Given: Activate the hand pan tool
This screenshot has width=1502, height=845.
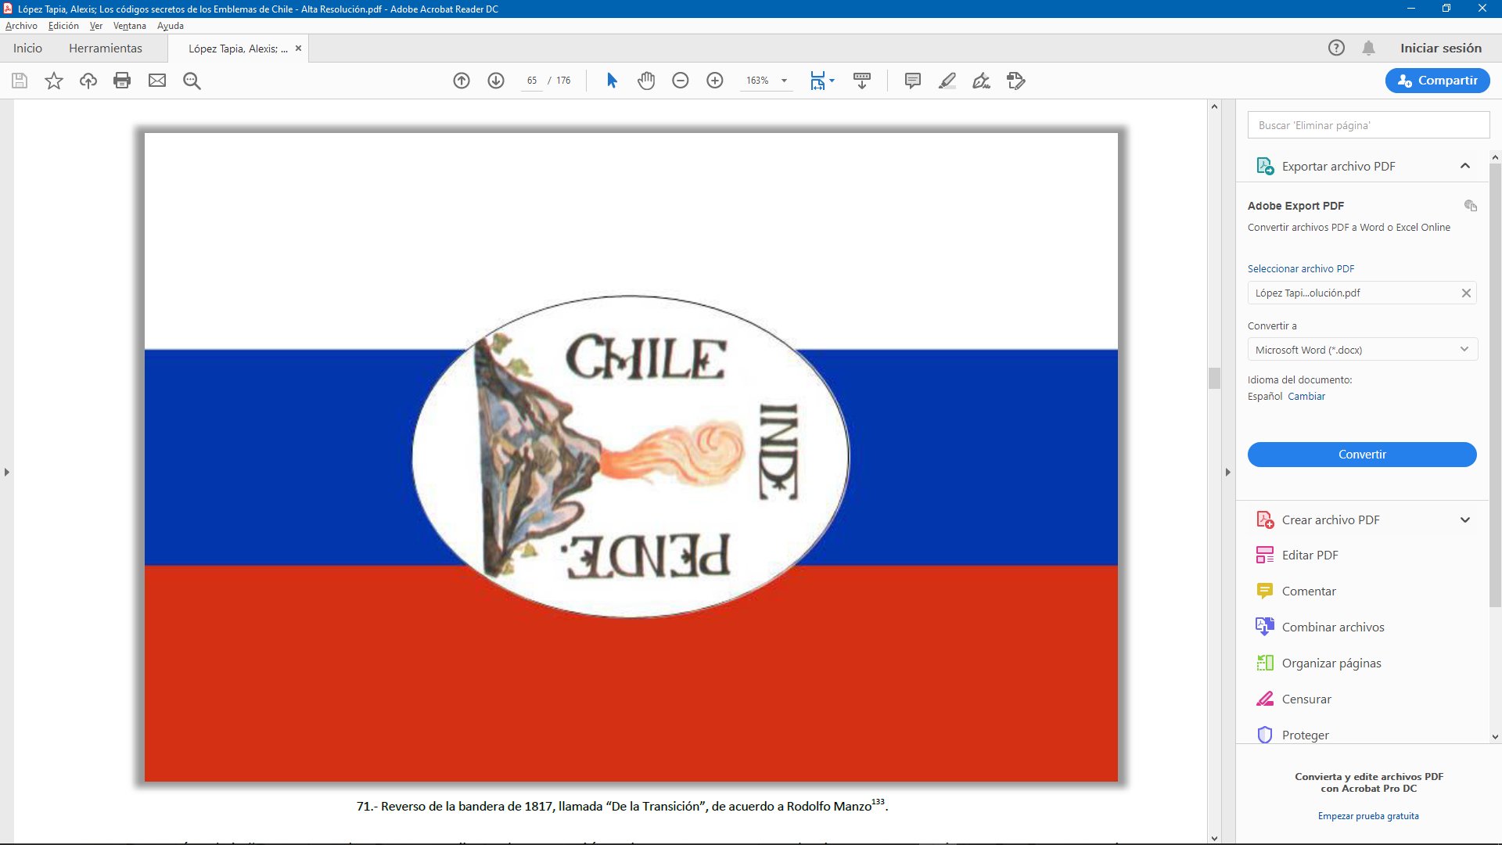Looking at the screenshot, I should tap(646, 81).
